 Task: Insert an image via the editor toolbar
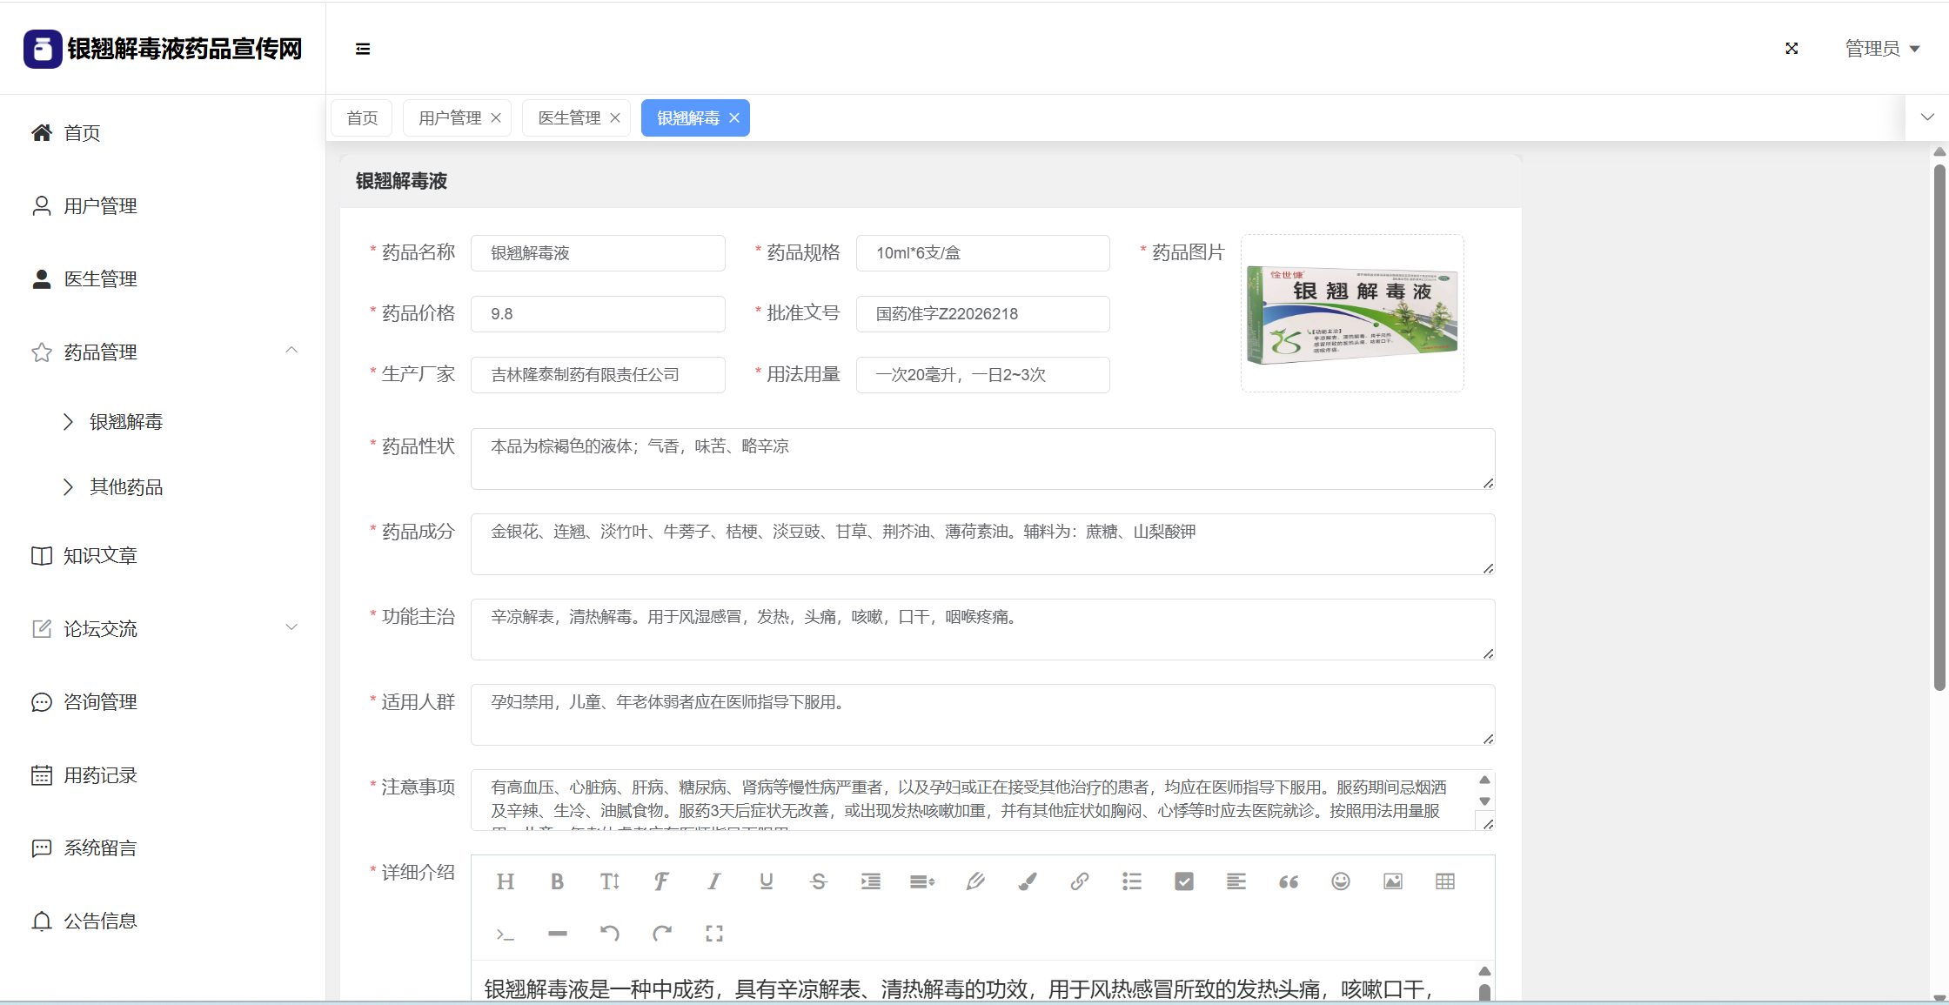point(1392,881)
